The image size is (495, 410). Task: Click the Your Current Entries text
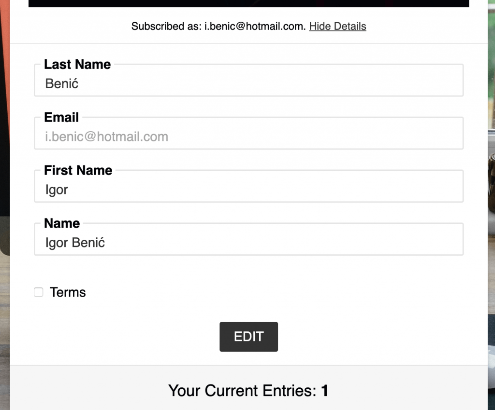tap(242, 391)
